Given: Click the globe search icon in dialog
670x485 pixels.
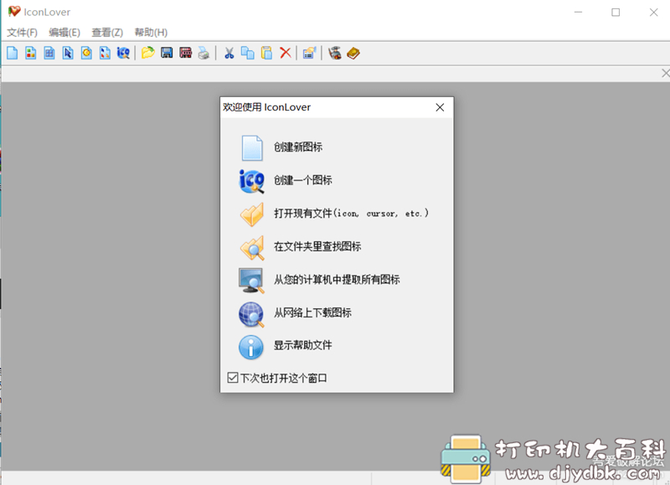Looking at the screenshot, I should tap(251, 314).
